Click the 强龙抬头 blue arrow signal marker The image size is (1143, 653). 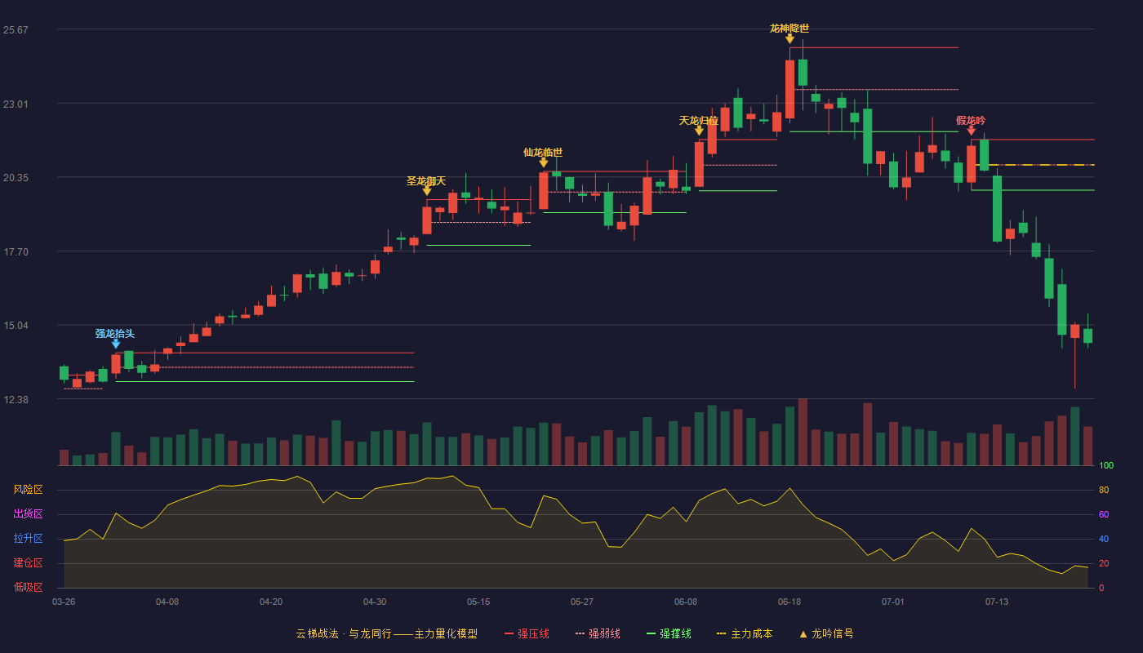pyautogui.click(x=116, y=344)
